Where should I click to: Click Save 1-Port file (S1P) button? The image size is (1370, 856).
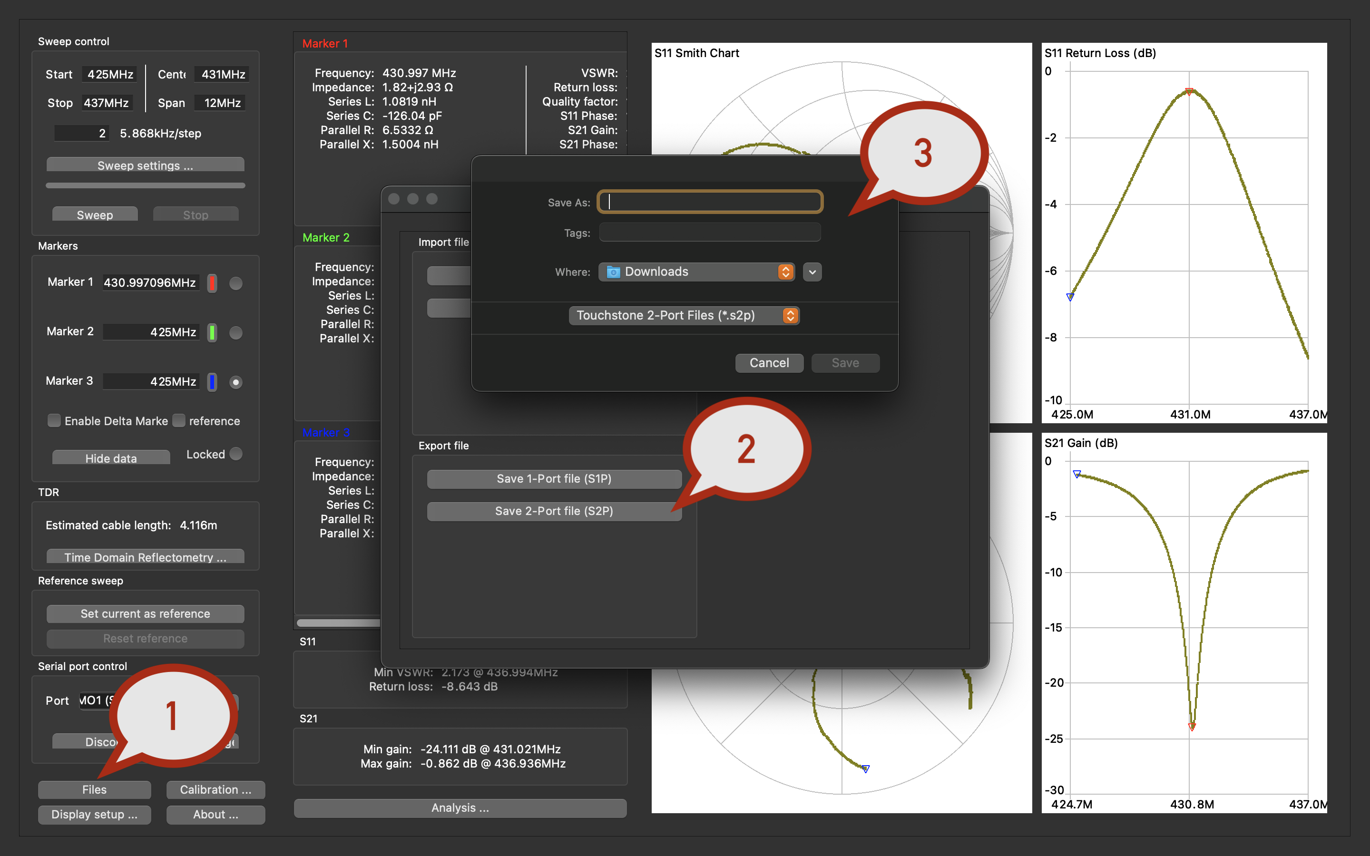(x=554, y=478)
